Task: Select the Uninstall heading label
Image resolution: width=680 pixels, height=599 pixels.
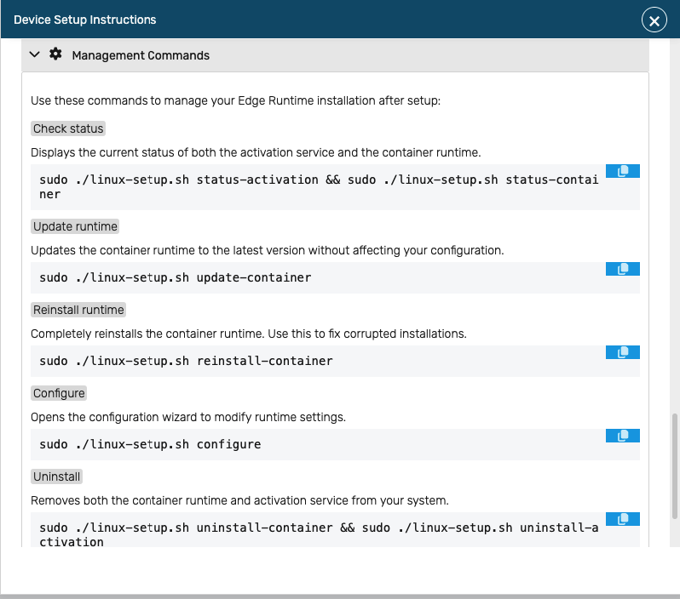Action: pos(57,476)
